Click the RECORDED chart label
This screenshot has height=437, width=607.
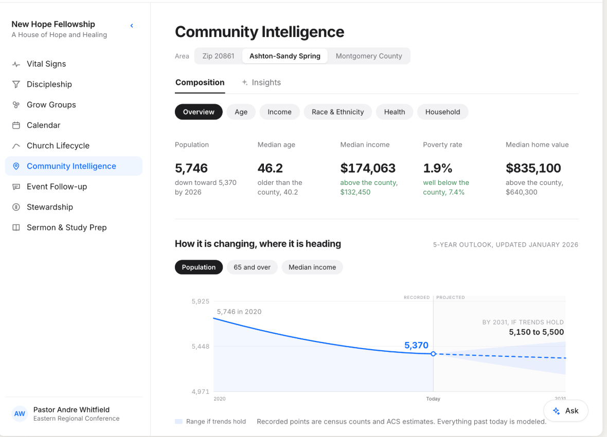point(417,297)
